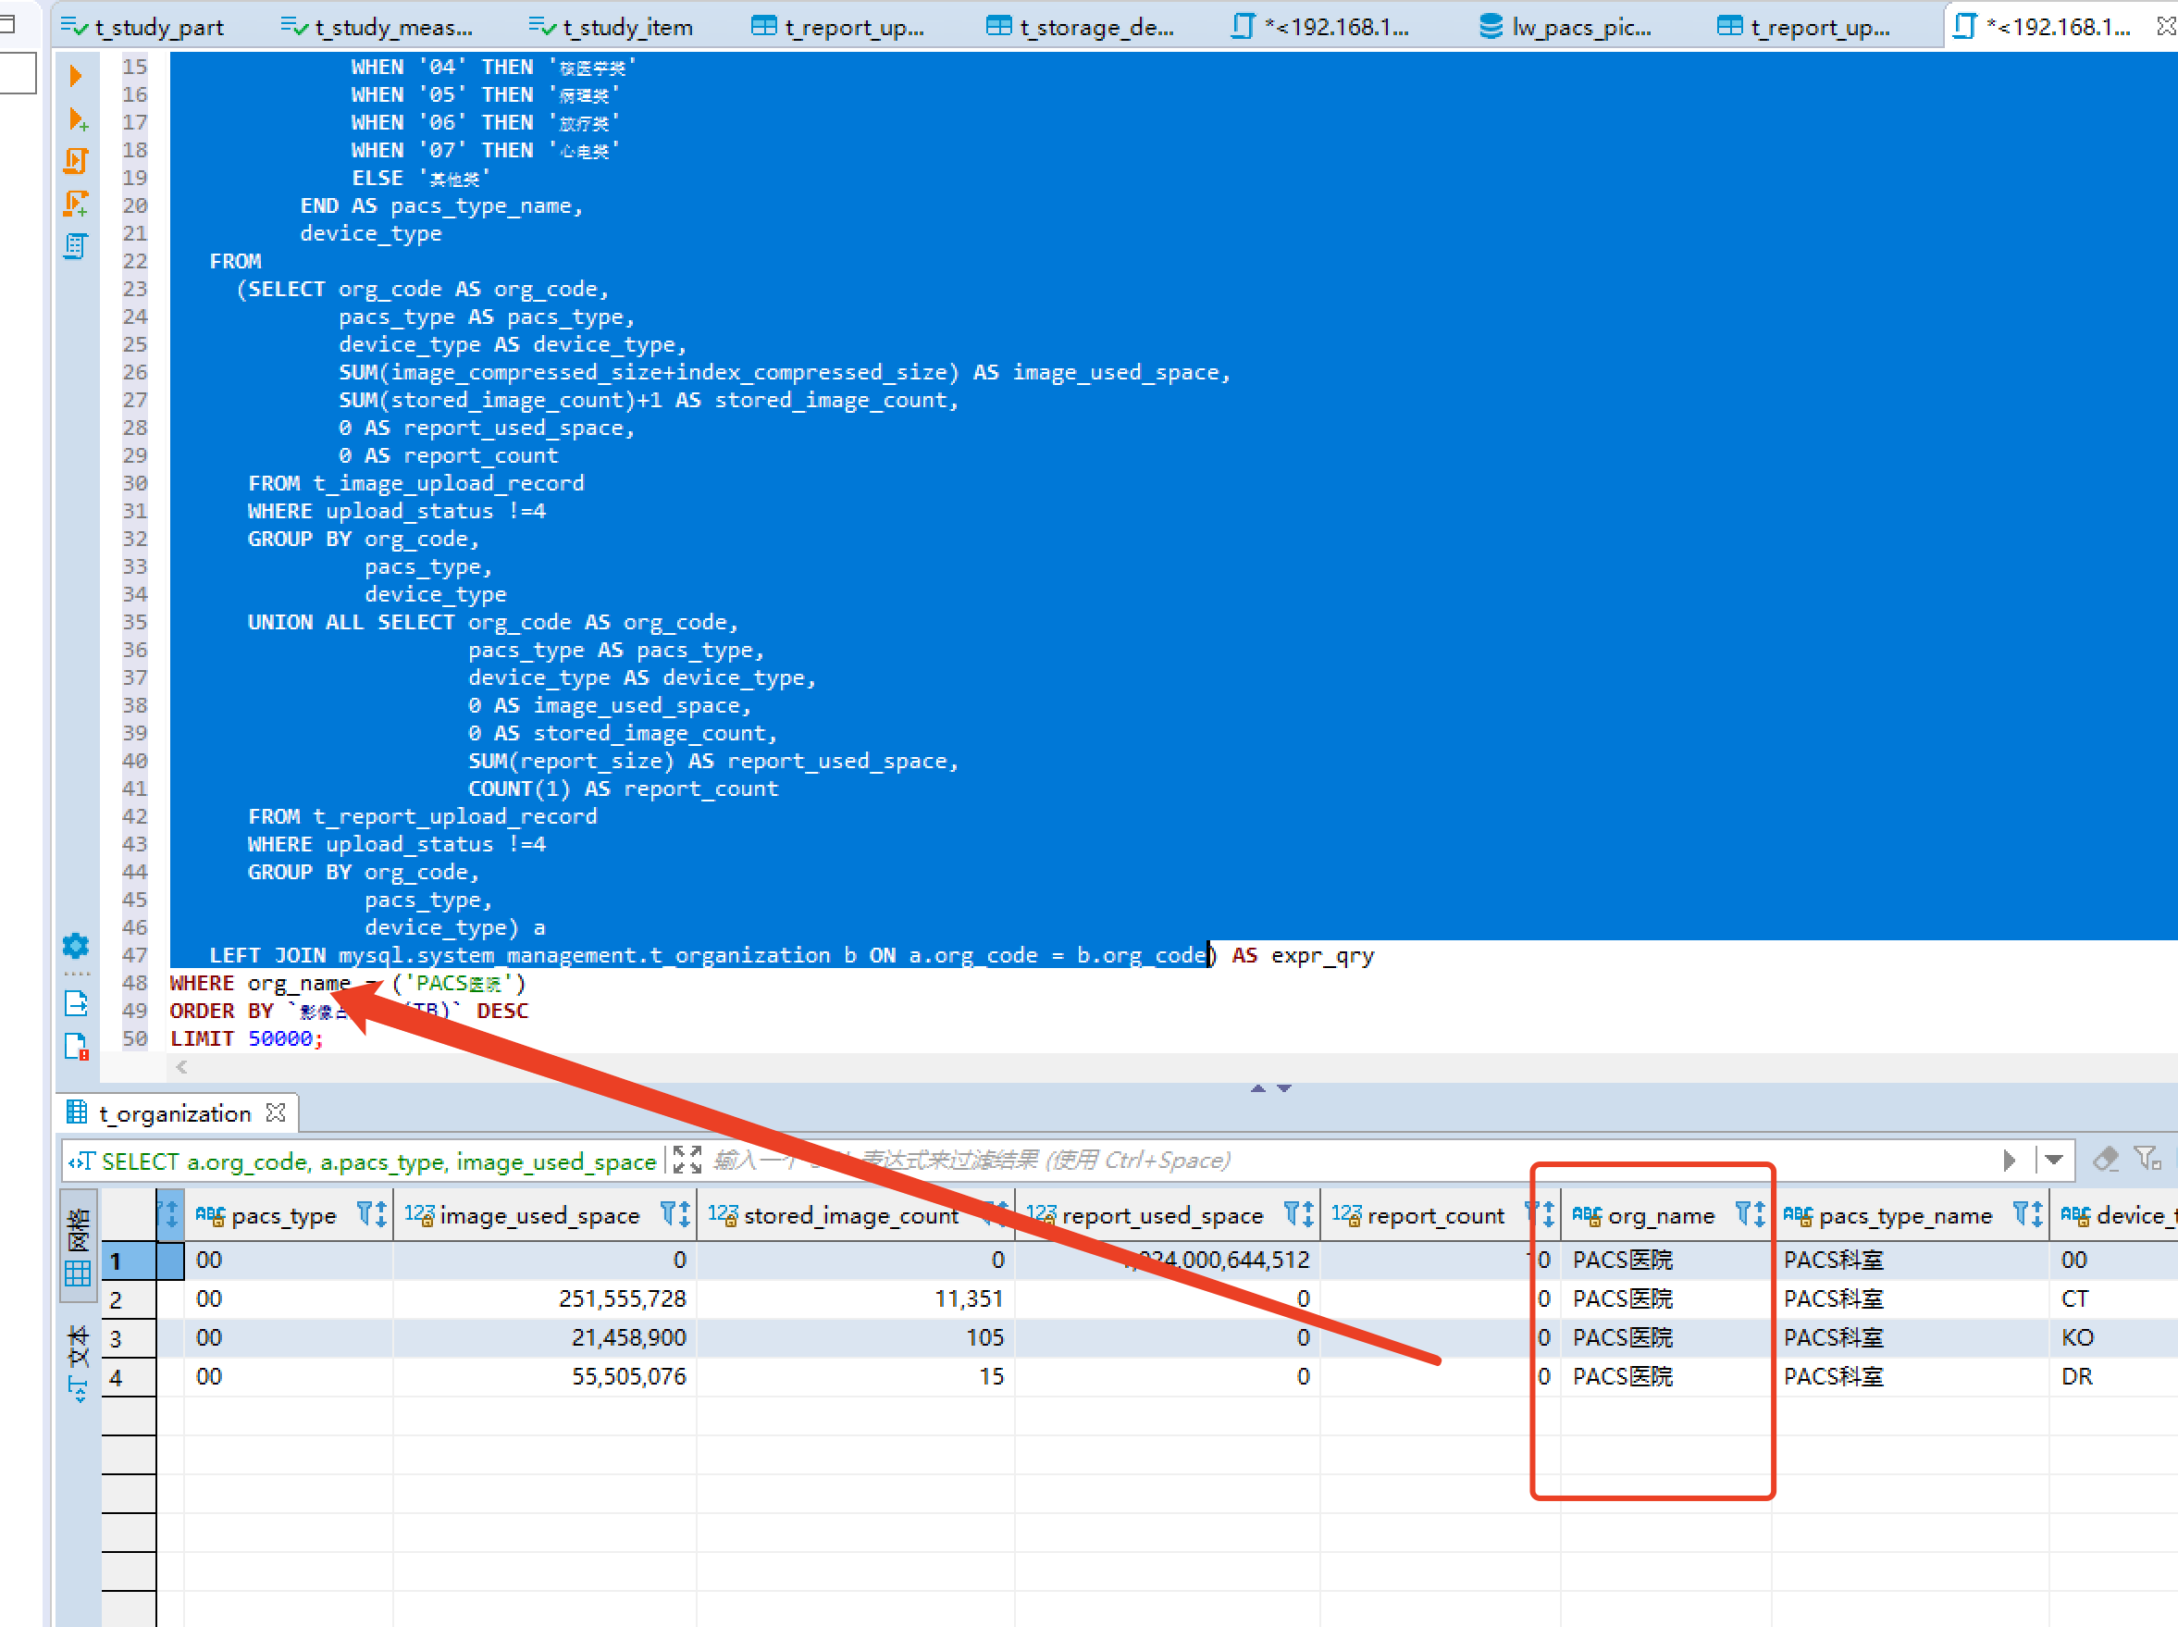Viewport: 2178px width, 1627px height.
Task: Select cell with value 251,555,728
Action: [x=546, y=1299]
